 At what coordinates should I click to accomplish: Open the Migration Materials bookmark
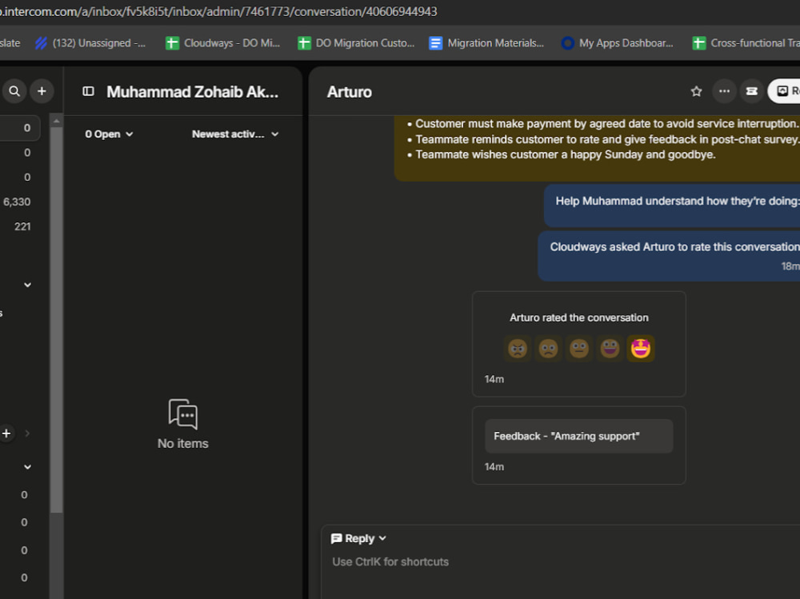(x=486, y=43)
